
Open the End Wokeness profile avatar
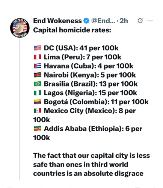point(20,28)
